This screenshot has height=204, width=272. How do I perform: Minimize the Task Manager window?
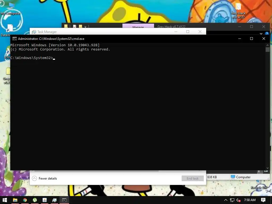pos(176,32)
